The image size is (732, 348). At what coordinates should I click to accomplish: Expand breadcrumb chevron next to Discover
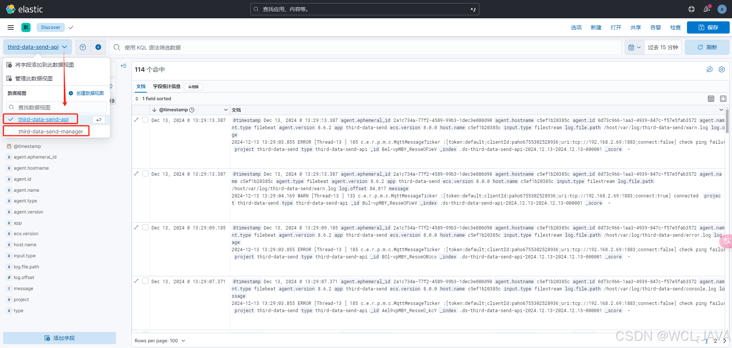point(71,27)
